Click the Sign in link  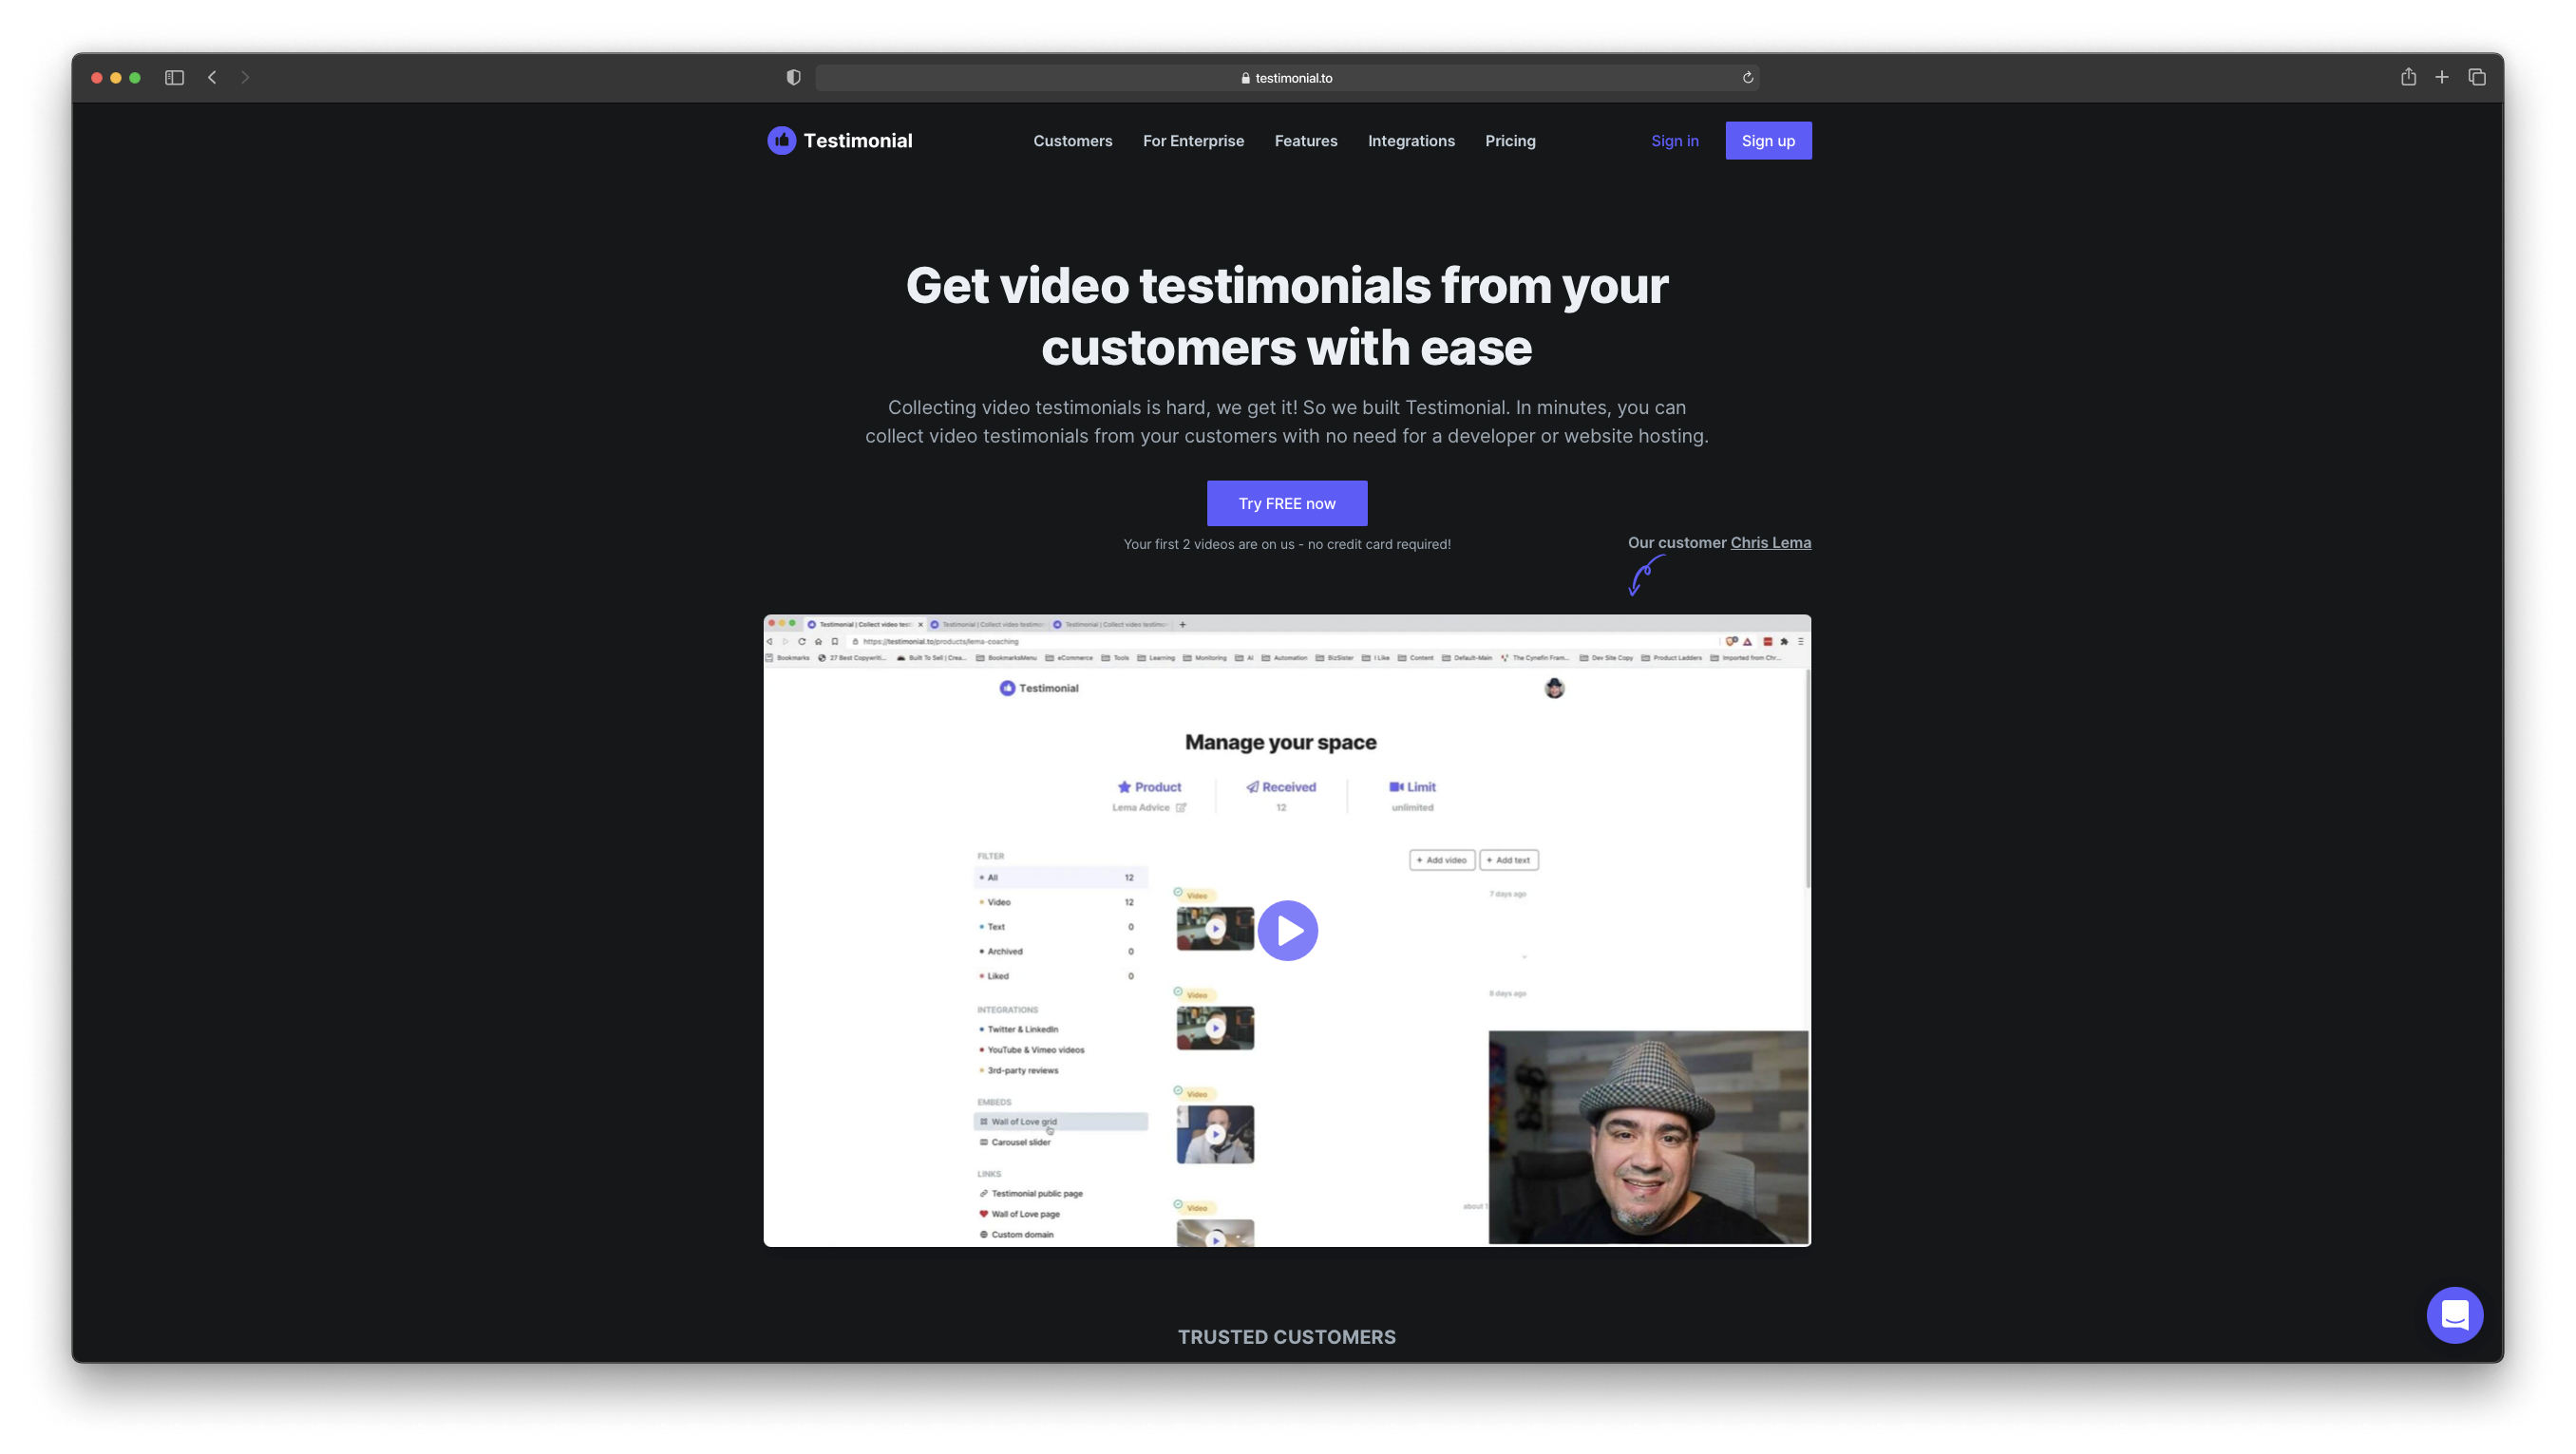pyautogui.click(x=1674, y=141)
